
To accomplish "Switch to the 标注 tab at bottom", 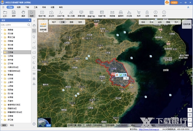I will click(12, 125).
